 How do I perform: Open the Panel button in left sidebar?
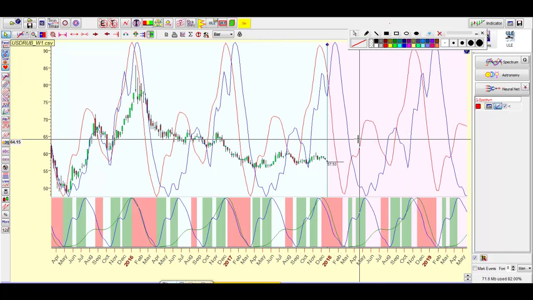pos(5,44)
